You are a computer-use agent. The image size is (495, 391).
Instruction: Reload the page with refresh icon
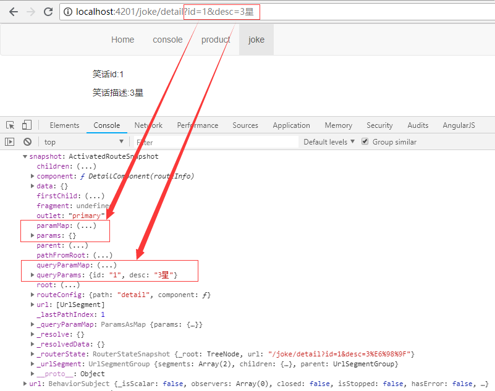48,12
